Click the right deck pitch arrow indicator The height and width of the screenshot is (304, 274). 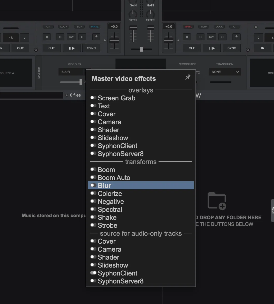178,40
